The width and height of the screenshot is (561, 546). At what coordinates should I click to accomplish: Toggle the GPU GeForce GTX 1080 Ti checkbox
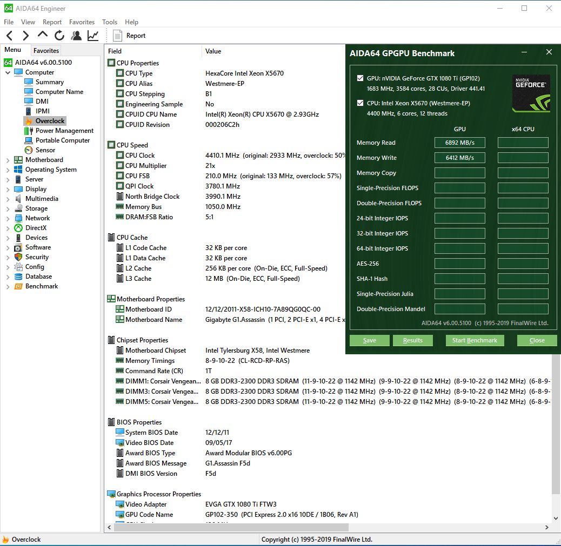(360, 78)
